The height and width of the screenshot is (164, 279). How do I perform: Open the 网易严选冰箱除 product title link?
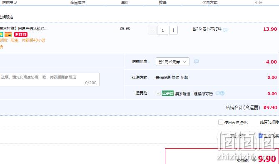(24, 29)
